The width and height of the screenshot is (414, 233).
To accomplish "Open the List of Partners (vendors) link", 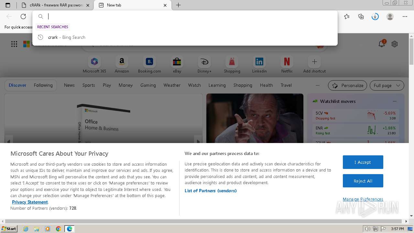I will click(x=211, y=191).
